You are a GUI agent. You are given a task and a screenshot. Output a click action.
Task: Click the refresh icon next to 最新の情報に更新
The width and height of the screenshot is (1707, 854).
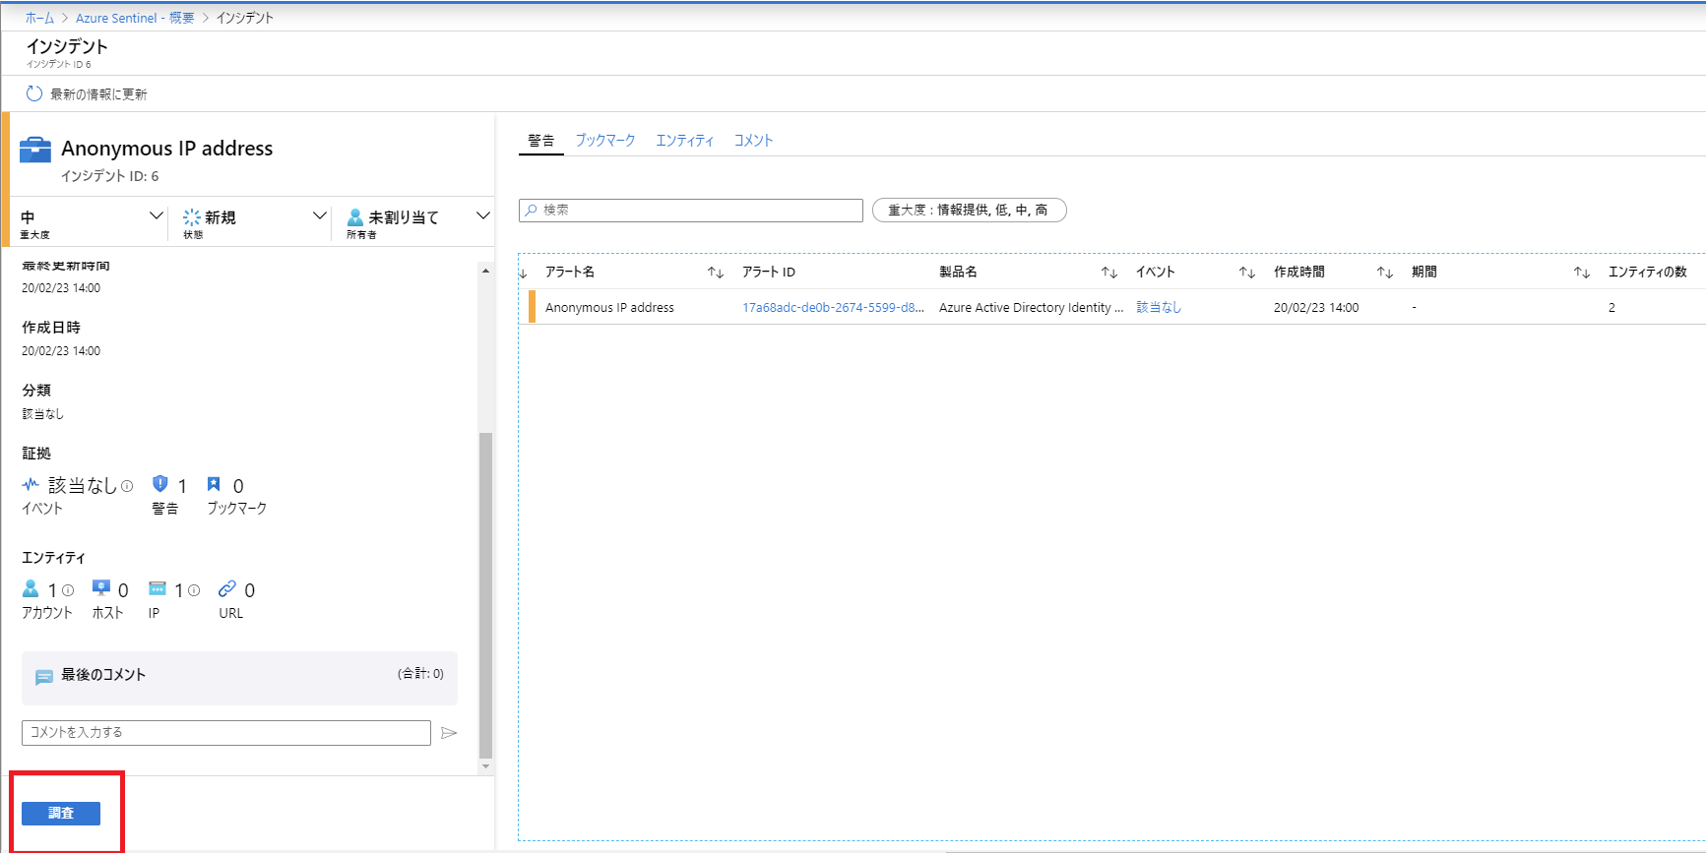click(34, 93)
